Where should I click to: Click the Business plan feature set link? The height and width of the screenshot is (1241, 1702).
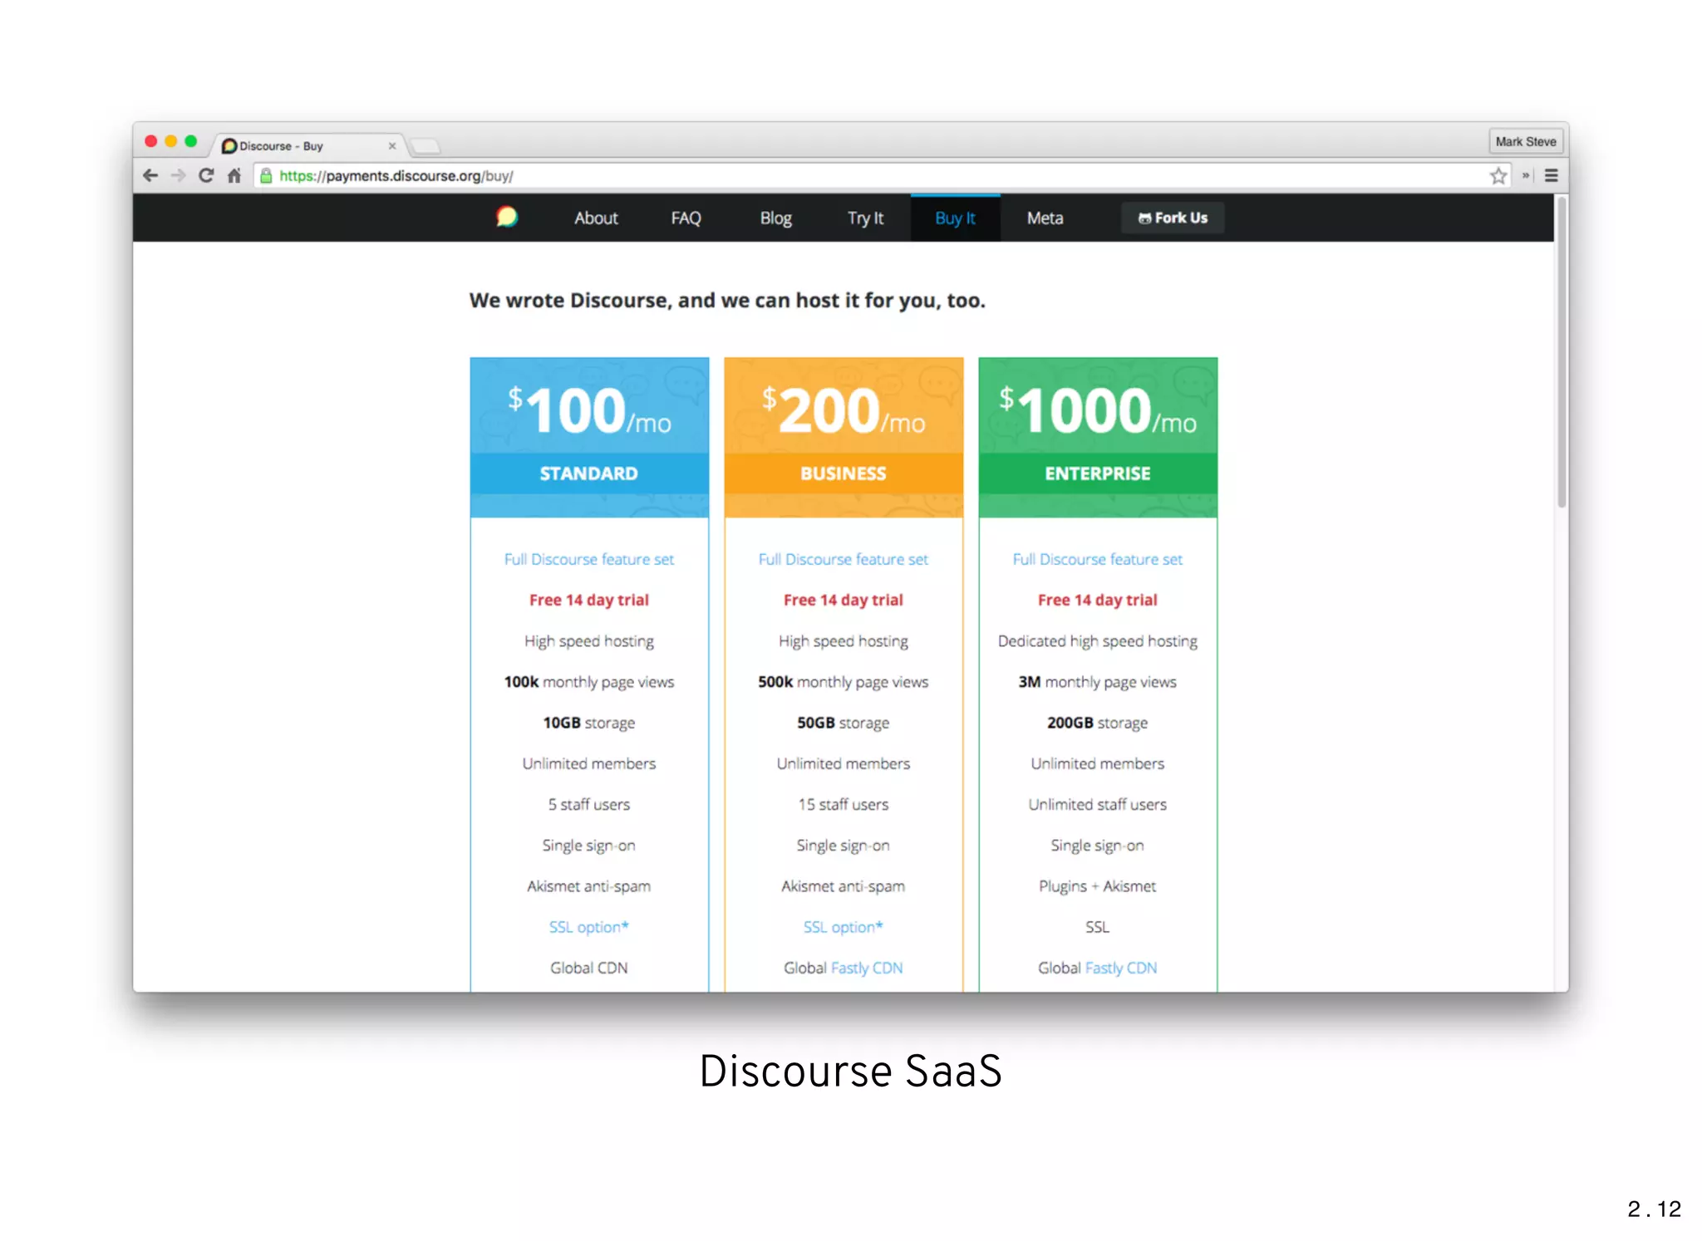pos(843,559)
